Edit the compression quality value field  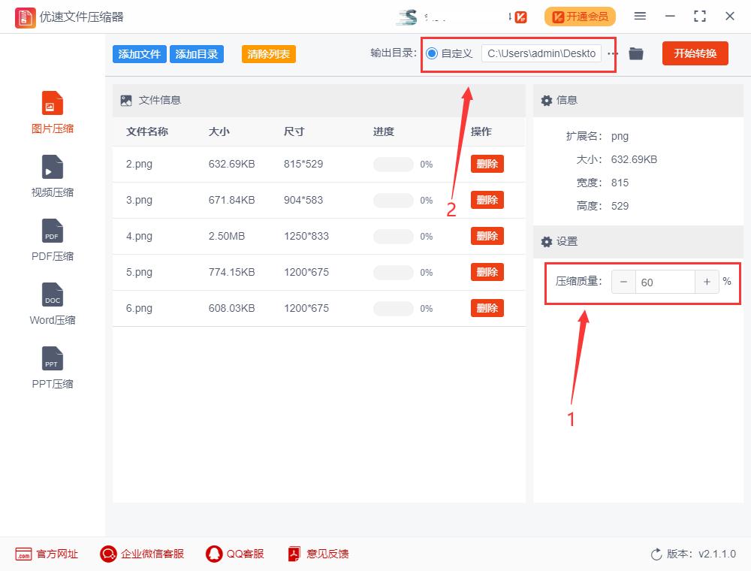(x=665, y=282)
